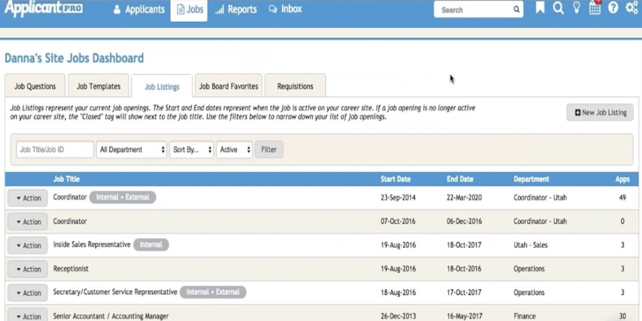Open Action menu for Inside Sales Representative
This screenshot has height=321, width=642.
(28, 246)
